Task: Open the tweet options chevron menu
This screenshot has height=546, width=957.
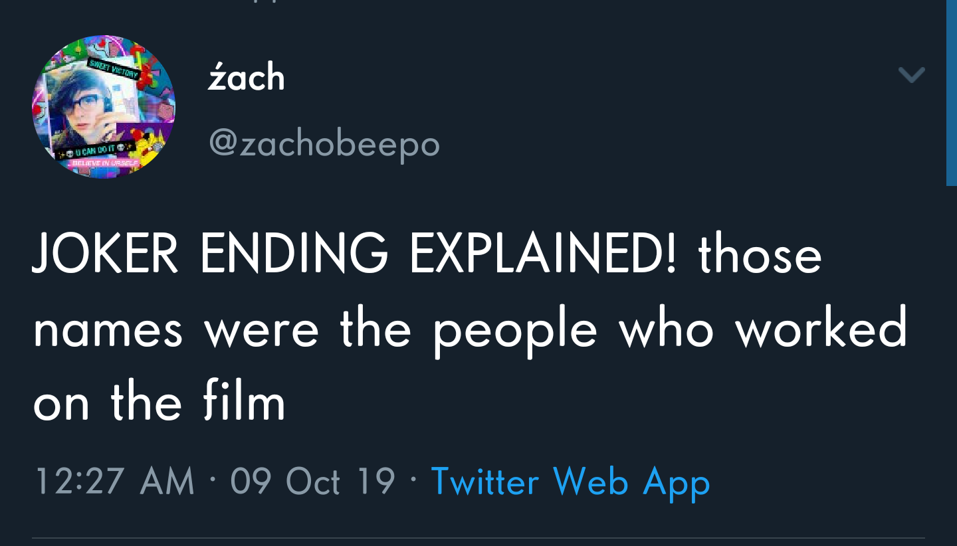Action: coord(911,75)
